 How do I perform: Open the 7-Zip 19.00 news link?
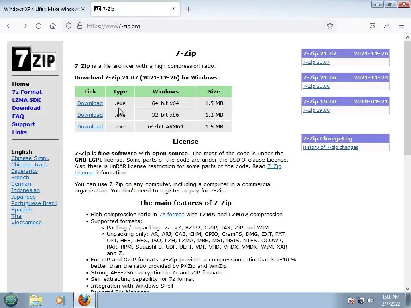point(316,110)
